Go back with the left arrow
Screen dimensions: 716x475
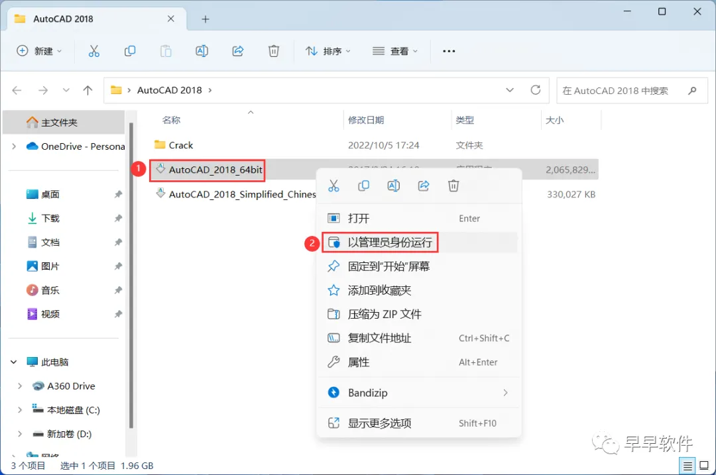pyautogui.click(x=17, y=90)
